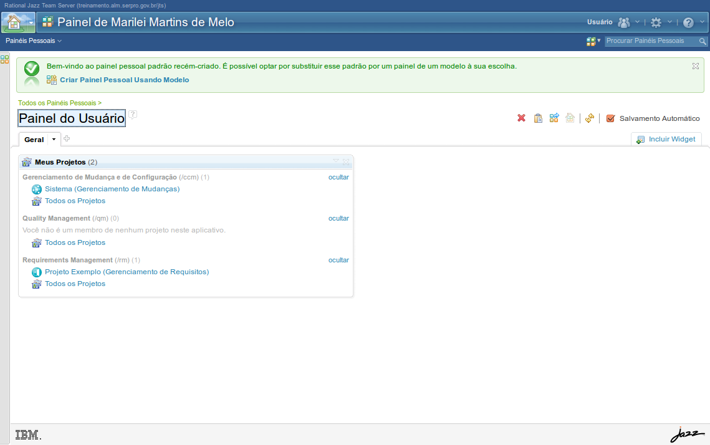Screen dimensions: 710x445
Task: Open the help question mark icon
Action: click(688, 22)
